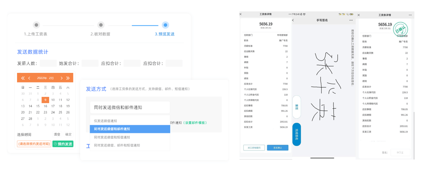The height and width of the screenshot is (169, 422).
Task: Open more options on first 工资条详情 screen
Action: 290,14
